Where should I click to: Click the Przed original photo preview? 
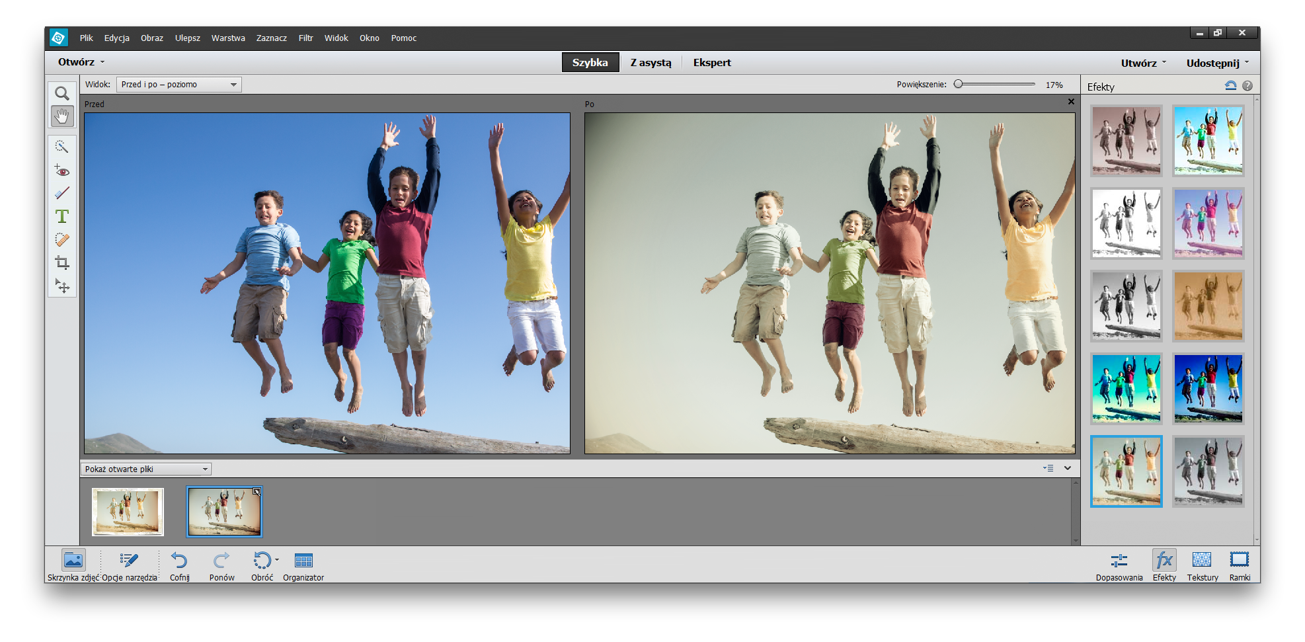pyautogui.click(x=327, y=283)
